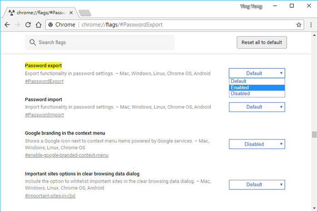
Task: Click the Password import heading
Action: (44, 99)
